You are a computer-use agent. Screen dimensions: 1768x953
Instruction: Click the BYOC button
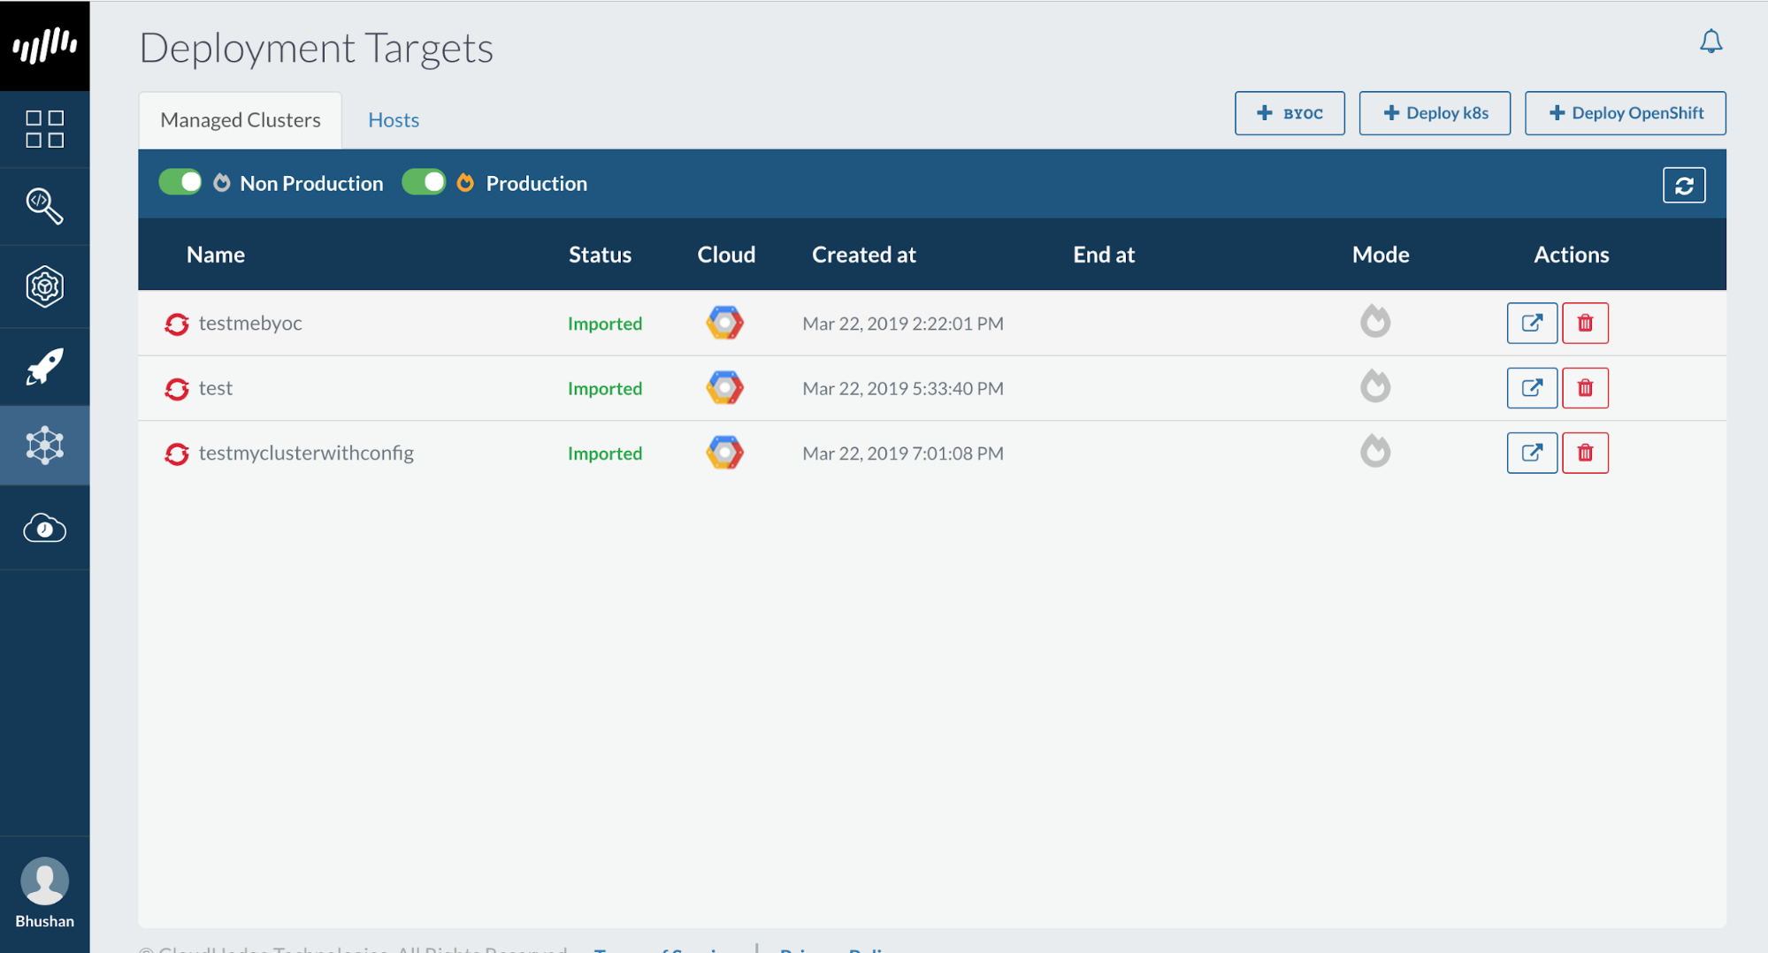1289,113
